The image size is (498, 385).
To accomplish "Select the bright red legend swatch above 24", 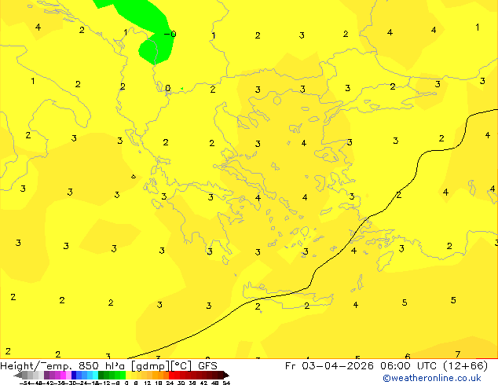I will coord(171,376).
